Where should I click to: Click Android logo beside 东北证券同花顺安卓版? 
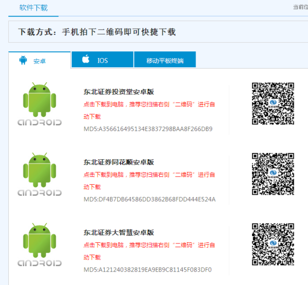(40, 174)
